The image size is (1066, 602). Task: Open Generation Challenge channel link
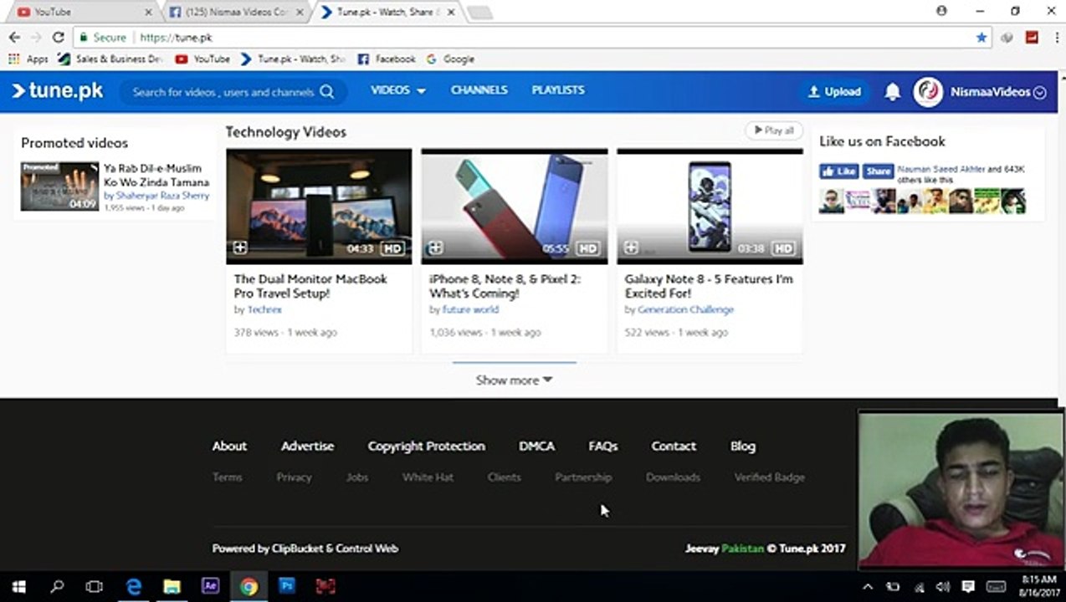click(x=685, y=309)
